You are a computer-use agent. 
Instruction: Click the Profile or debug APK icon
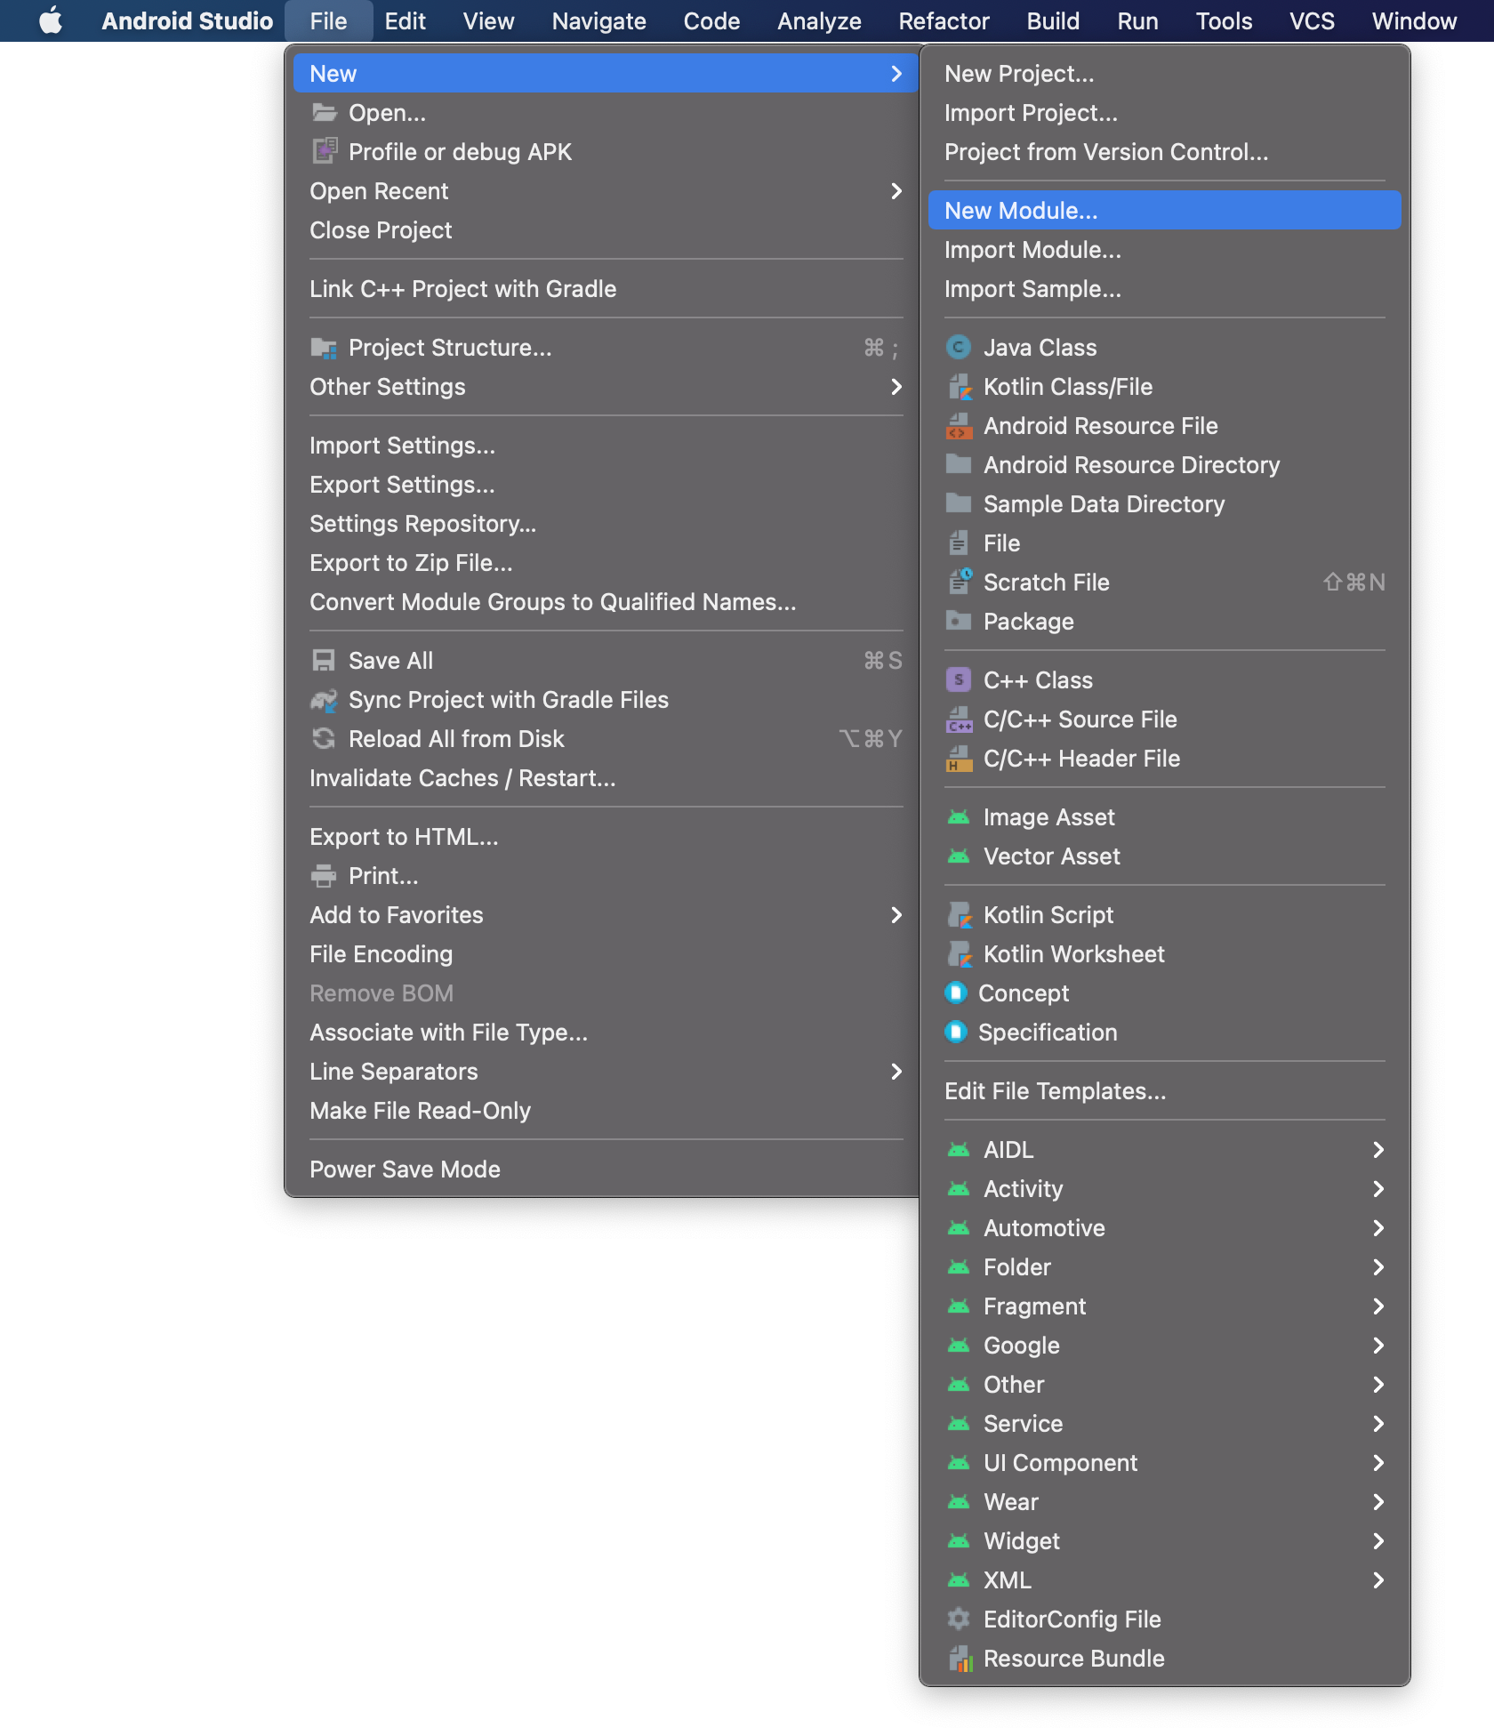(x=324, y=151)
